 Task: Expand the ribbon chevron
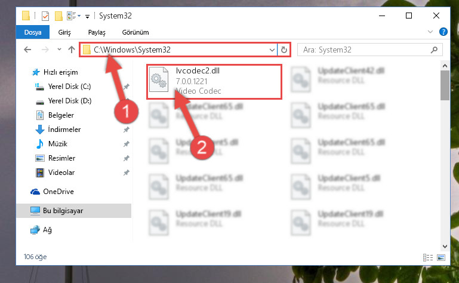click(x=430, y=32)
